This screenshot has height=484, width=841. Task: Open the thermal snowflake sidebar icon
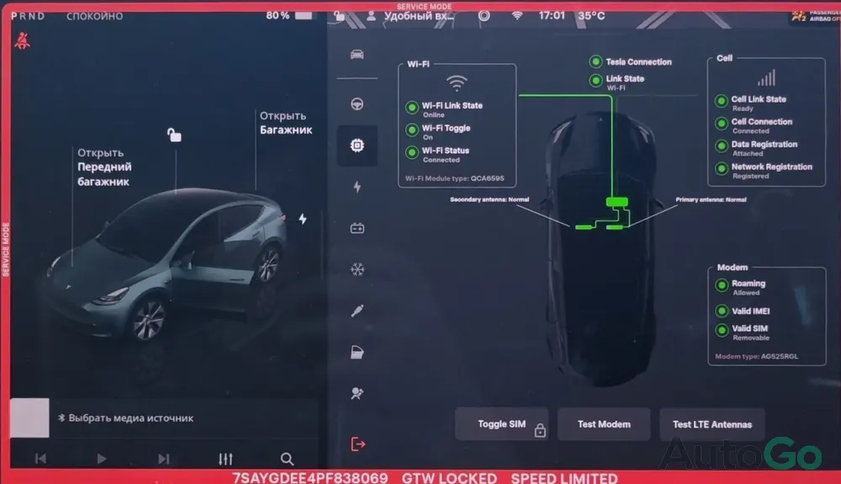pos(357,269)
